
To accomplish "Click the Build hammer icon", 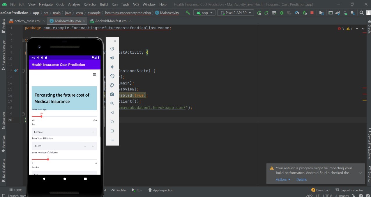I will (188, 13).
